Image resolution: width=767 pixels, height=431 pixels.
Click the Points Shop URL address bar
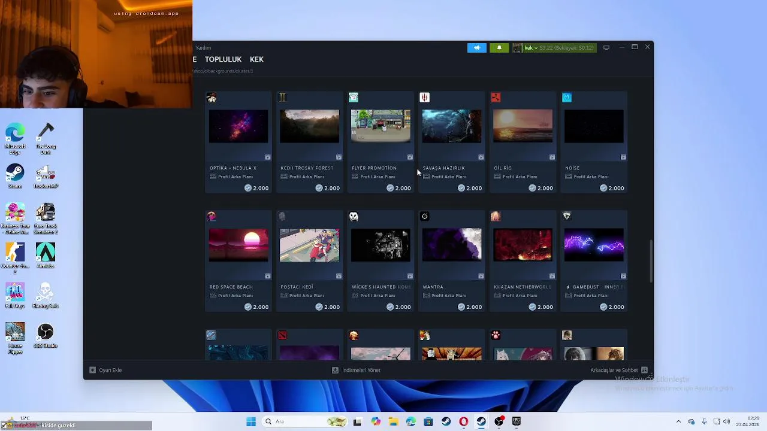click(223, 71)
